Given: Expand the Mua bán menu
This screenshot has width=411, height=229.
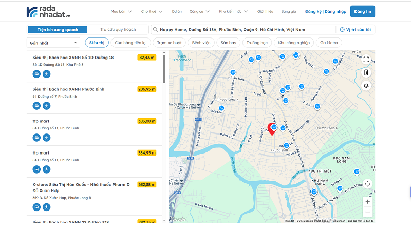Looking at the screenshot, I should tap(121, 11).
